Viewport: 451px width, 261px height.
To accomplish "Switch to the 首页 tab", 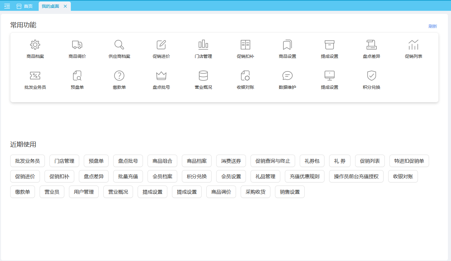I will tap(25, 6).
